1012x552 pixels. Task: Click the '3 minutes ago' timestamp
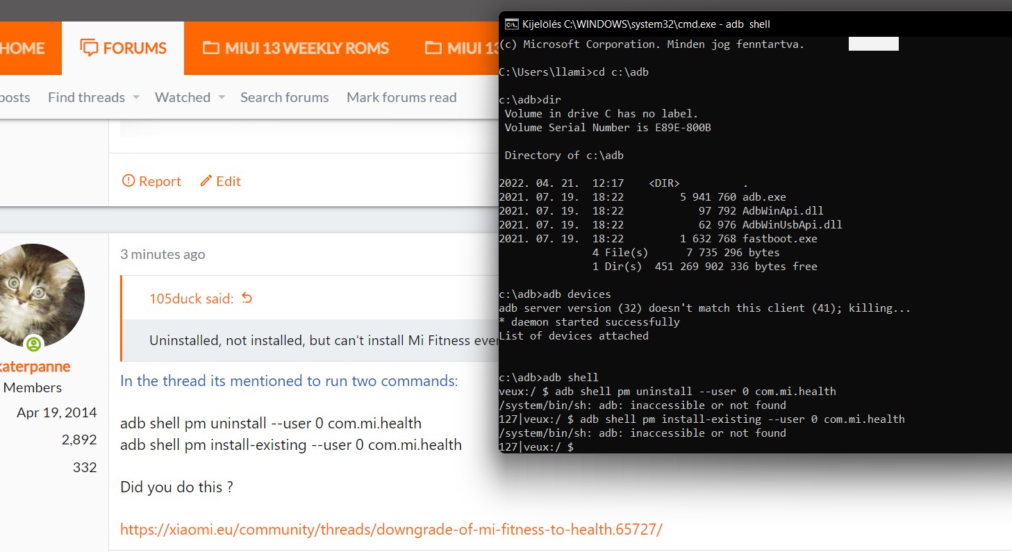[163, 254]
